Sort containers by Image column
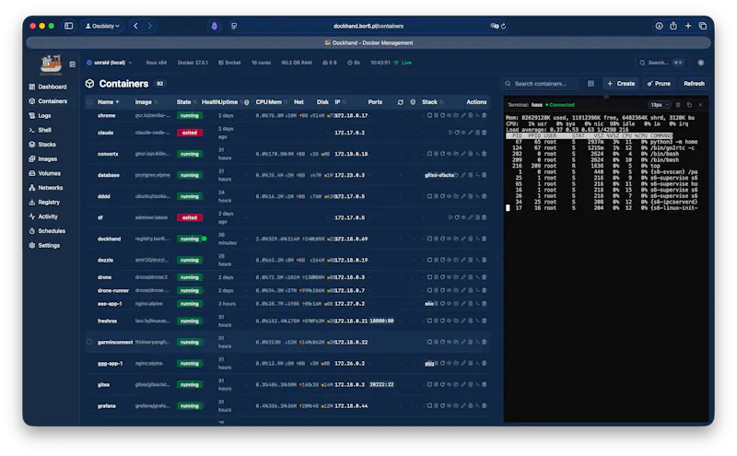The width and height of the screenshot is (737, 456). 146,102
